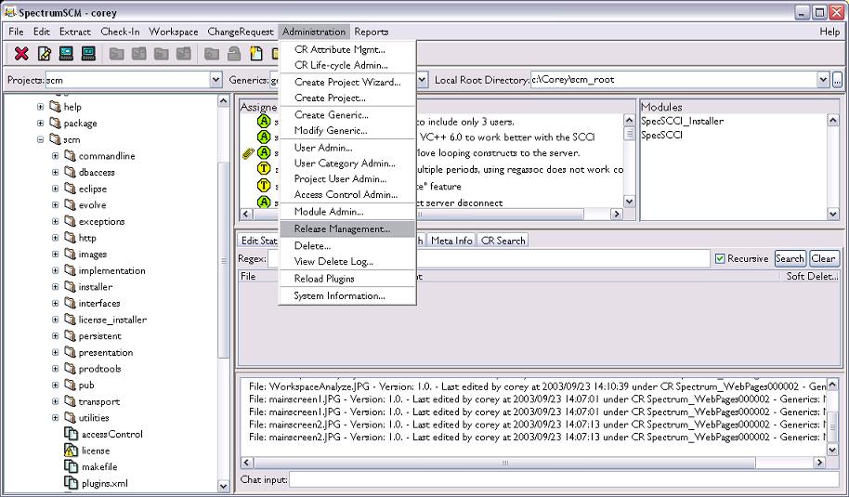Expand the help tree node

[x=41, y=107]
